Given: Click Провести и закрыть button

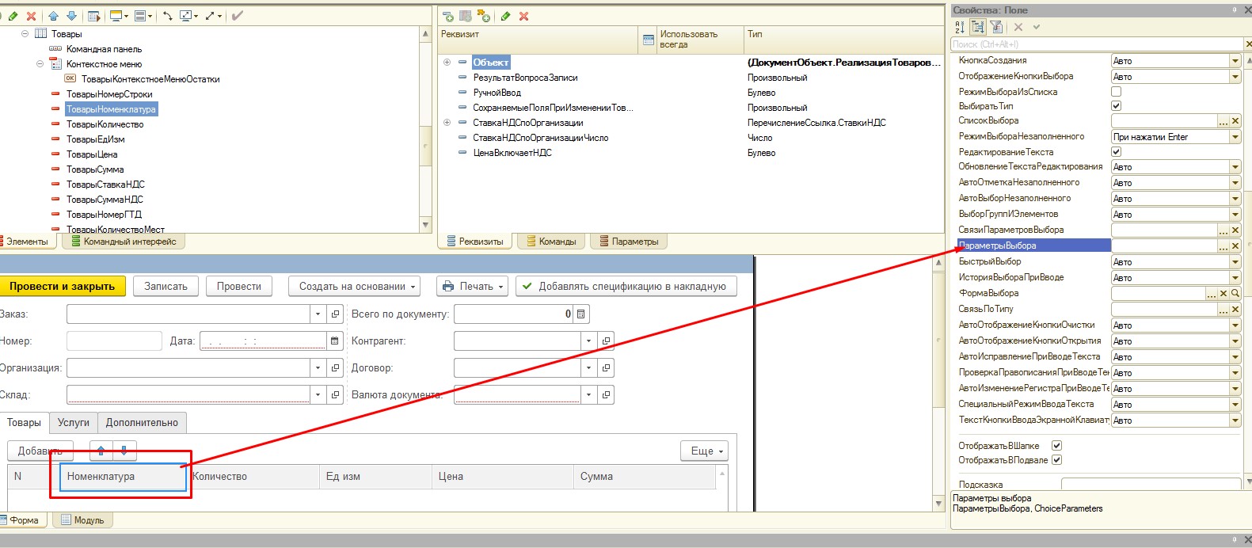Looking at the screenshot, I should point(63,287).
